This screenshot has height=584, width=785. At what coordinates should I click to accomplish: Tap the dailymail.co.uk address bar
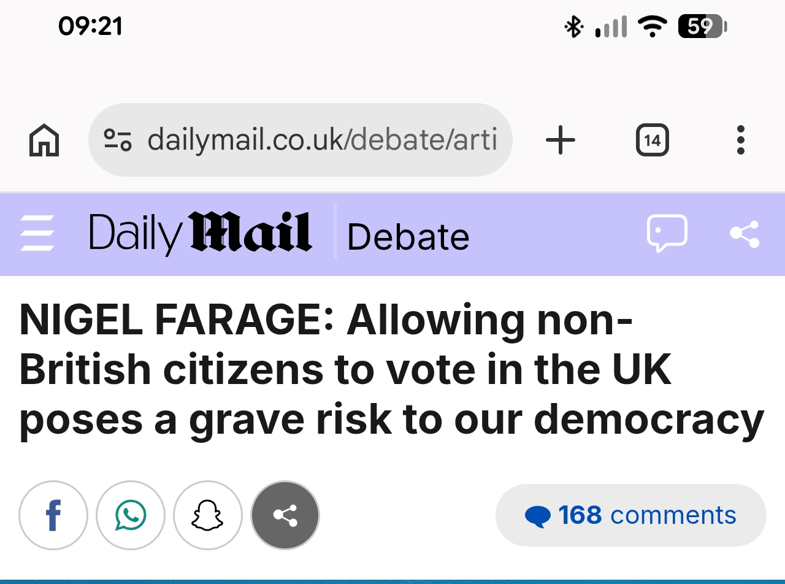click(x=321, y=140)
